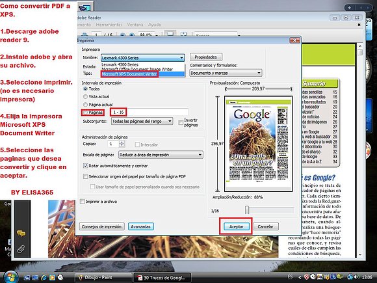Click the 13:06 system clock
The height and width of the screenshot is (283, 377).
click(367, 277)
